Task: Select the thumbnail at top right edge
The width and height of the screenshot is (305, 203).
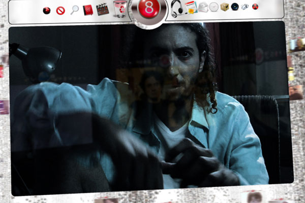Action: [297, 44]
